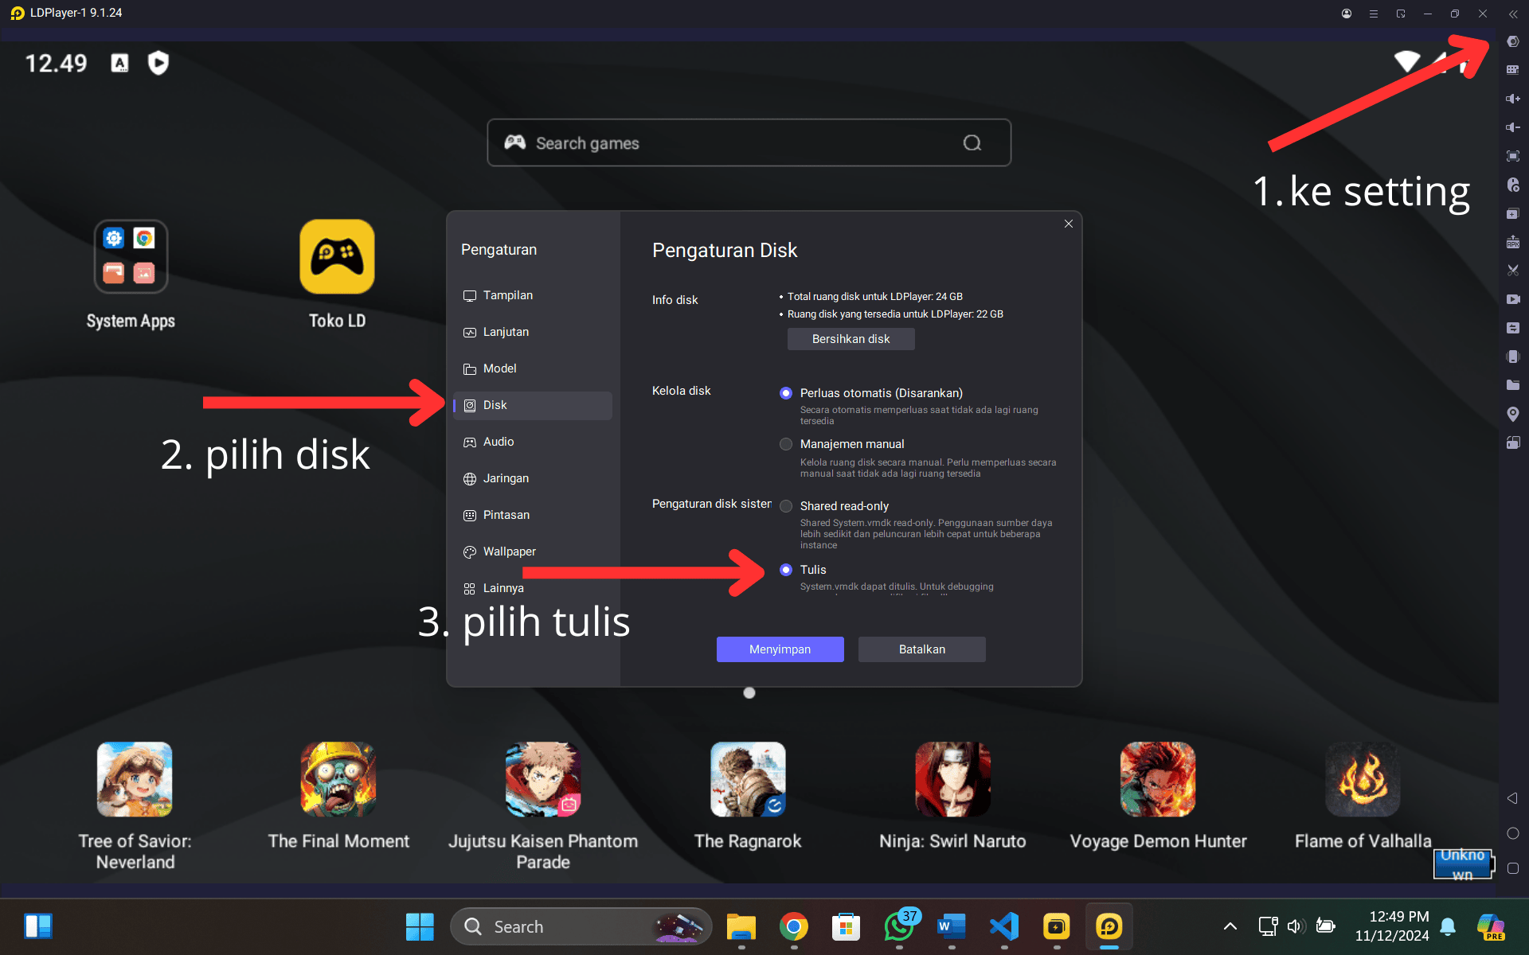Open the virtual GPS location icon
1529x955 pixels.
tap(1512, 414)
